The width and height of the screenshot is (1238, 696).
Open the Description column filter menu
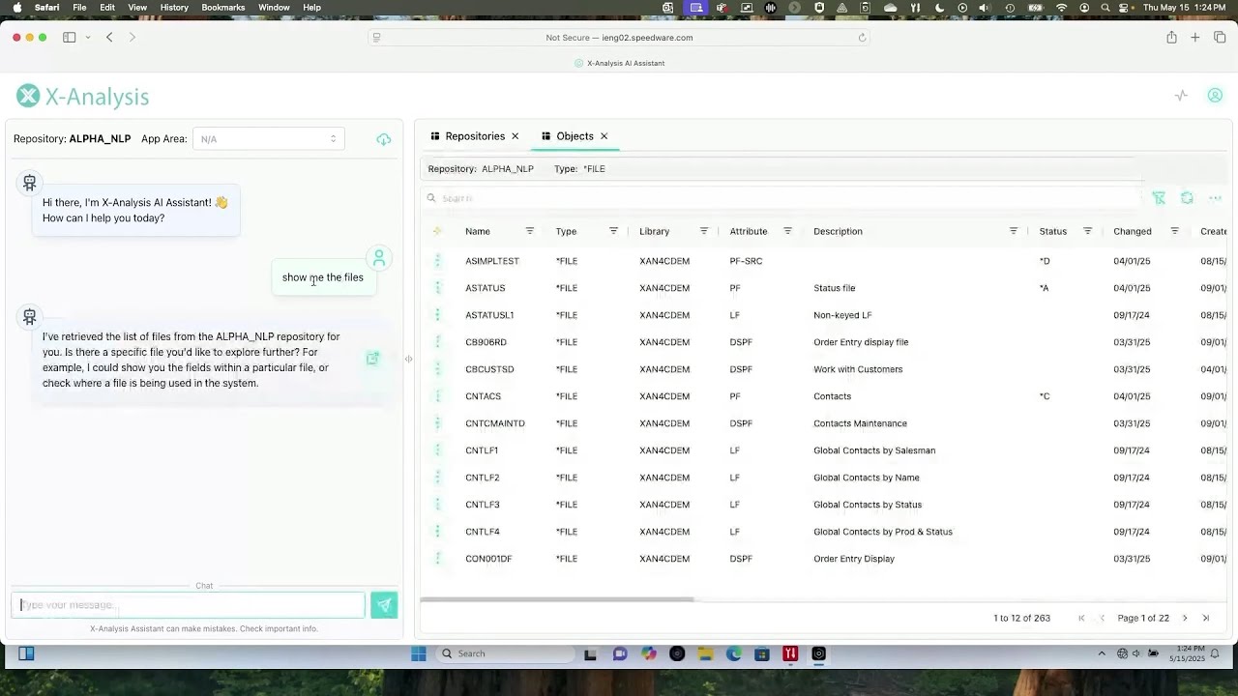click(1013, 231)
